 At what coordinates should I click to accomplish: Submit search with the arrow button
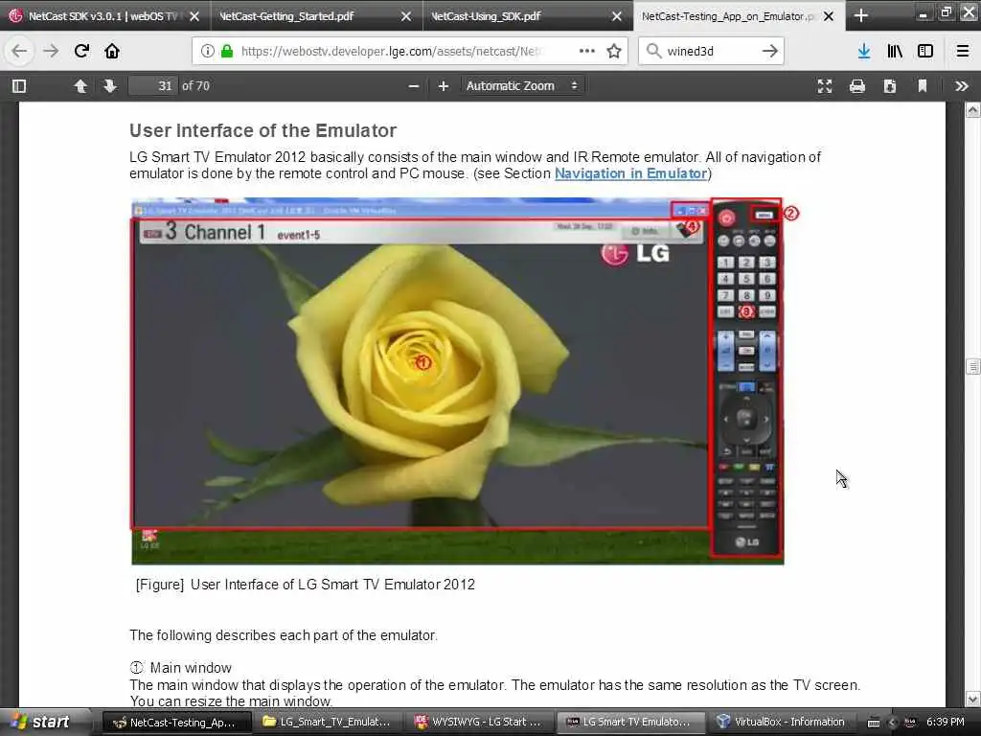click(x=770, y=52)
